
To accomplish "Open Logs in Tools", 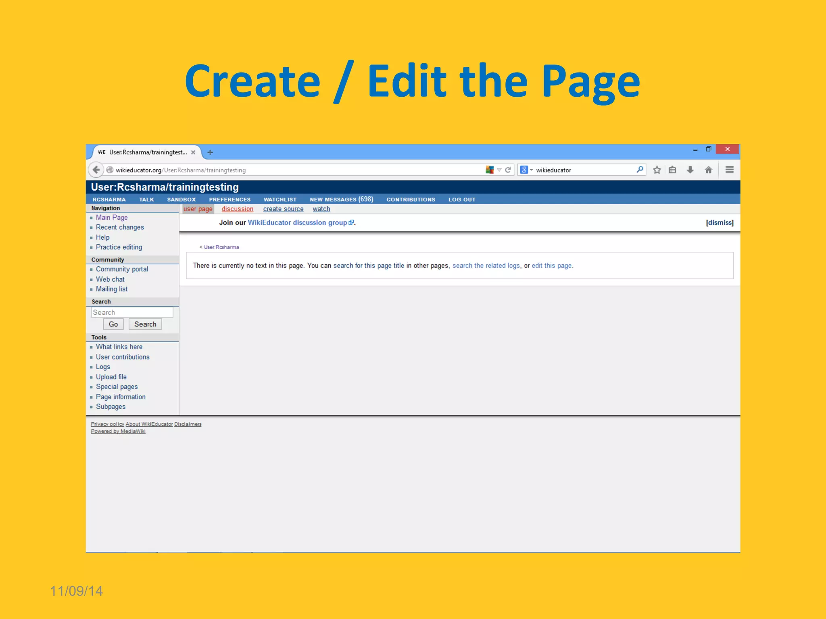I will tap(103, 367).
